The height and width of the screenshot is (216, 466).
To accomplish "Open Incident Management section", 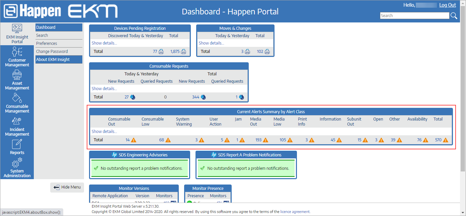I will [17, 126].
